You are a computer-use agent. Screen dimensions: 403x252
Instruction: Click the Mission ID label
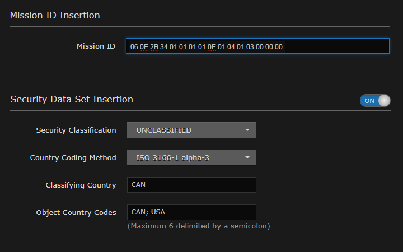click(x=96, y=46)
